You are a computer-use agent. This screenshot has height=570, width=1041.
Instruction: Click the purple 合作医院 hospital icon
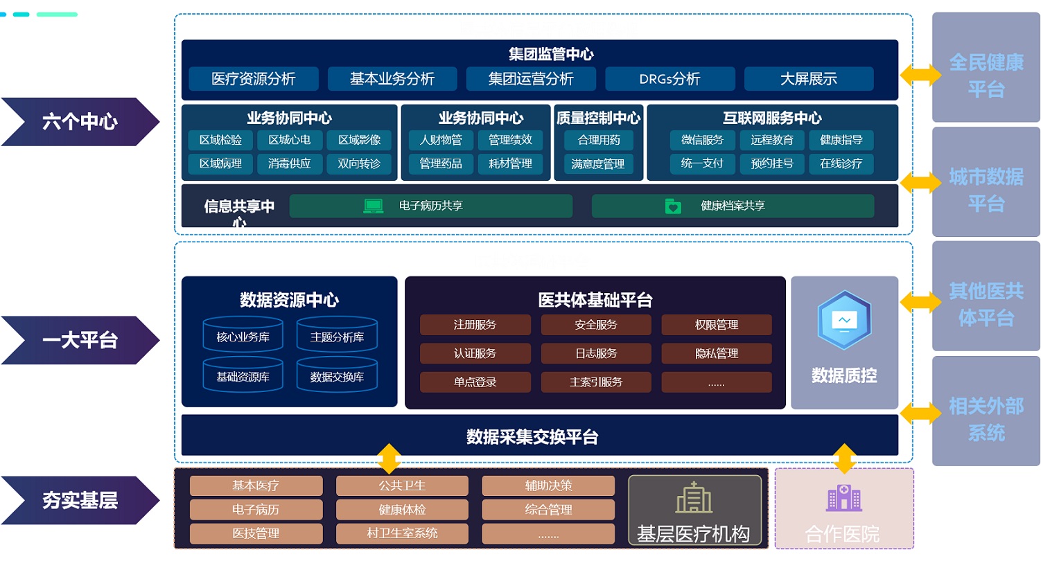[x=843, y=498]
